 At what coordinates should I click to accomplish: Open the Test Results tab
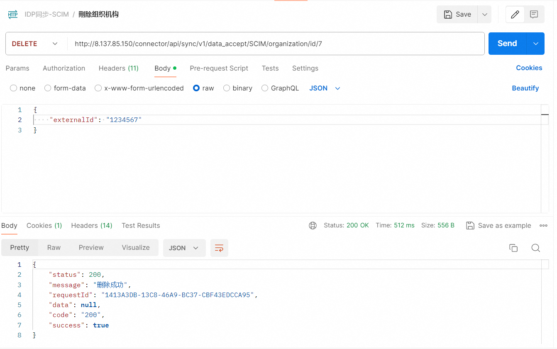[141, 225]
